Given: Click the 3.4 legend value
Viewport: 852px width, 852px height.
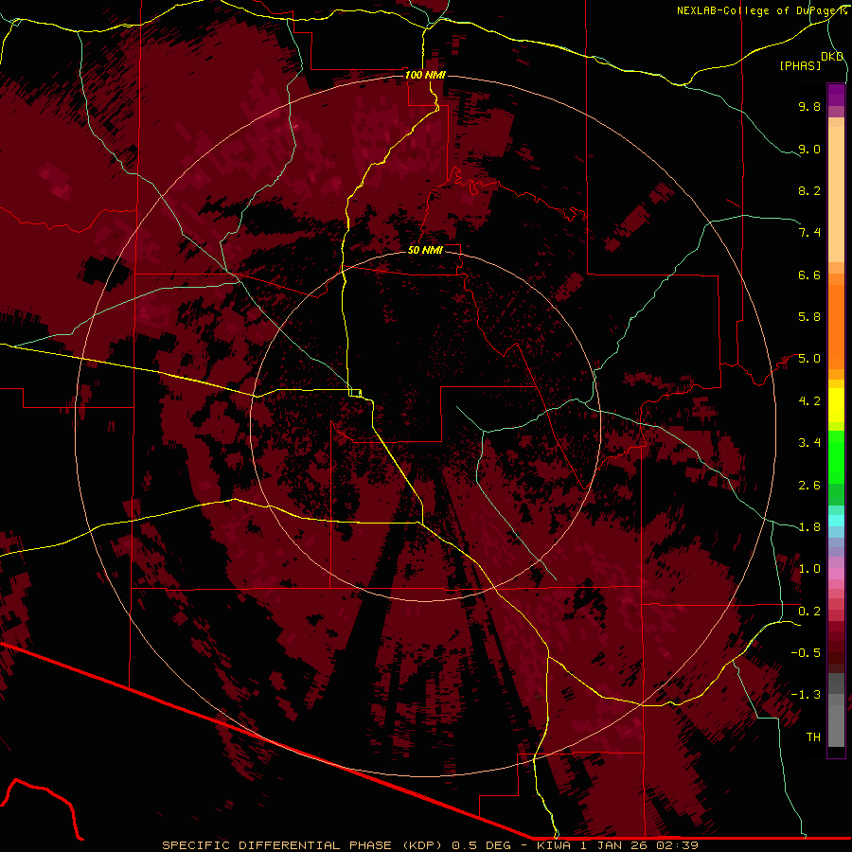Looking at the screenshot, I should click(809, 443).
